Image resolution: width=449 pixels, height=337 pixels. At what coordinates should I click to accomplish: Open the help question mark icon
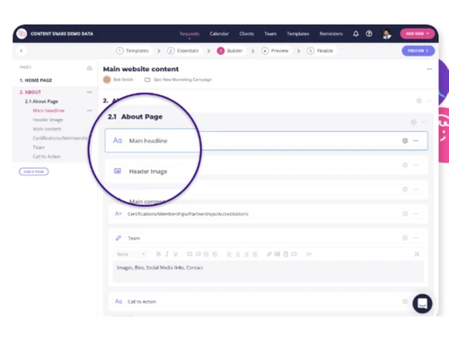tap(369, 34)
